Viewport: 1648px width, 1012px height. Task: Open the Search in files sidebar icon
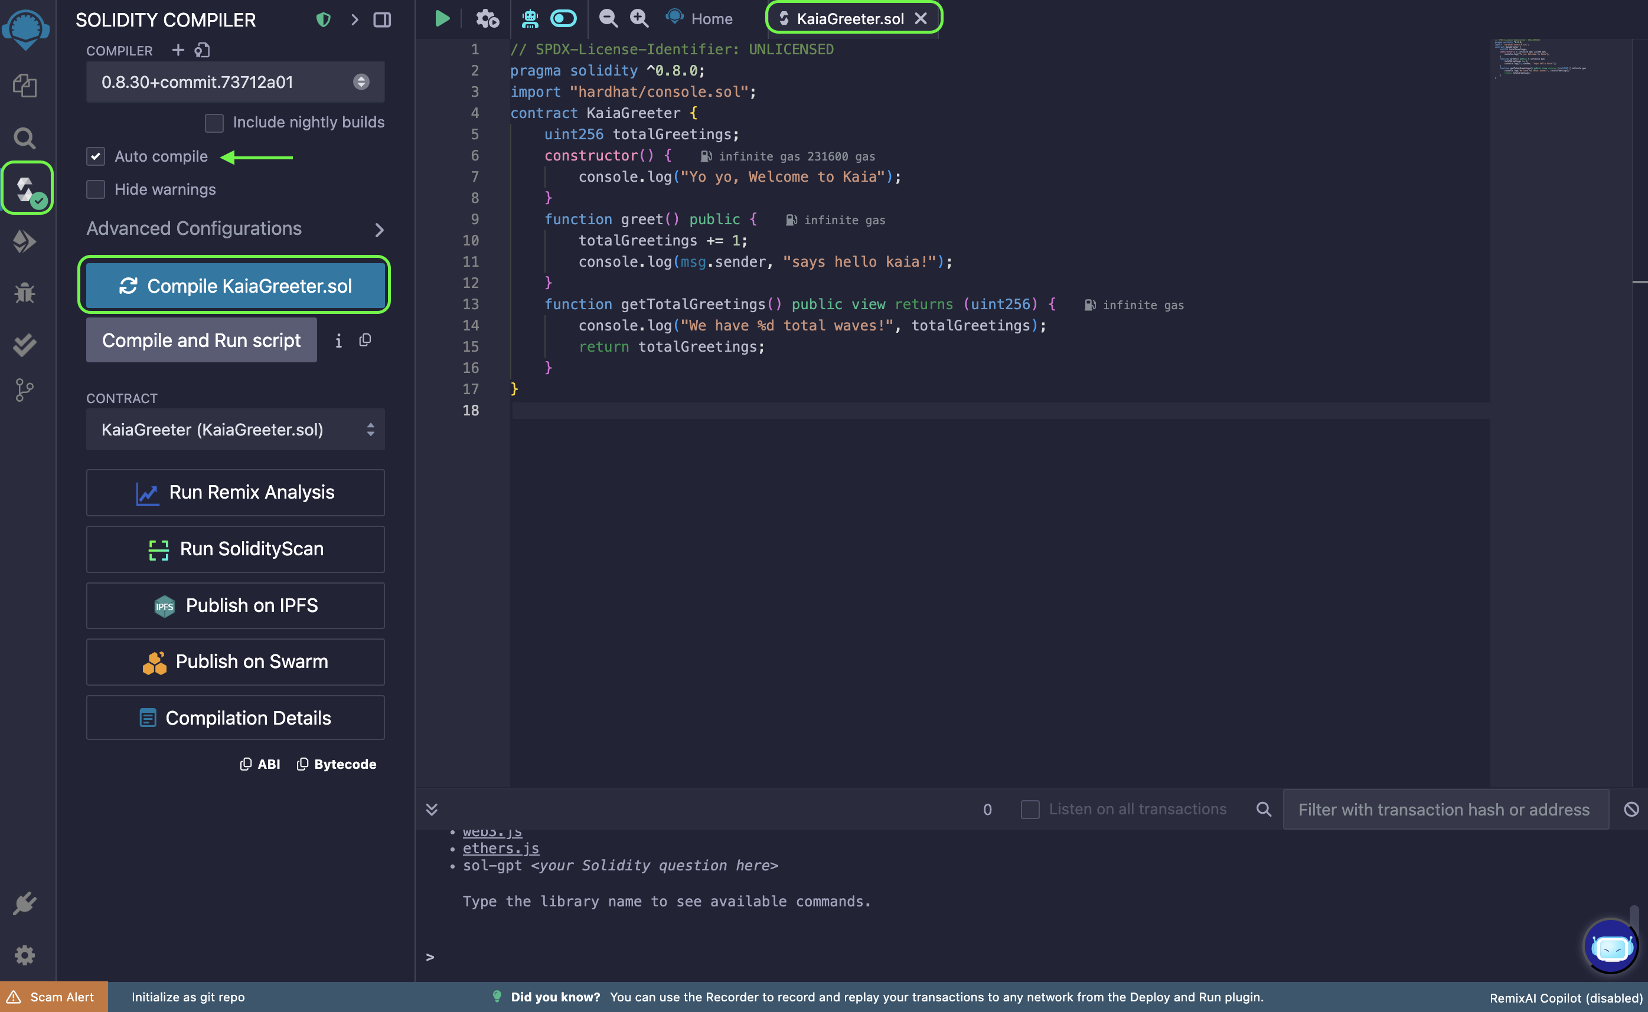pos(25,138)
